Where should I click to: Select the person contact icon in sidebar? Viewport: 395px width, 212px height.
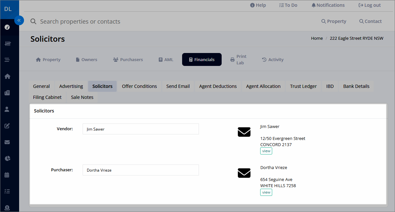(x=7, y=109)
